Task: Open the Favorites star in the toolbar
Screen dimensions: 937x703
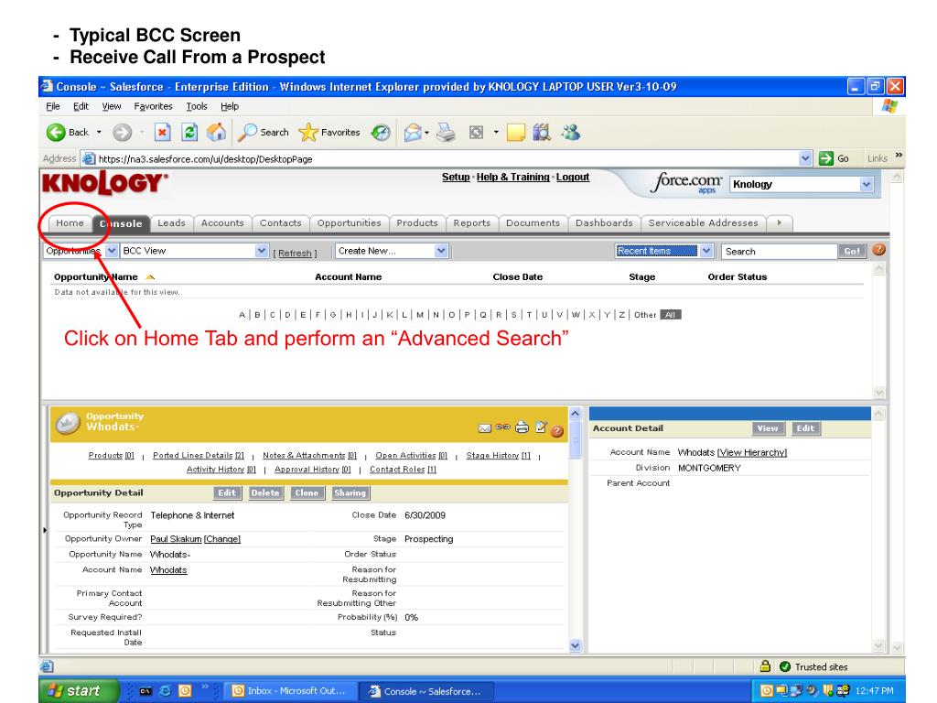Action: click(329, 132)
